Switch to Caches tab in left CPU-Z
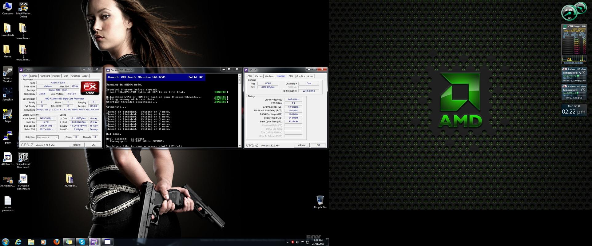This screenshot has height=246, width=592. pos(34,76)
